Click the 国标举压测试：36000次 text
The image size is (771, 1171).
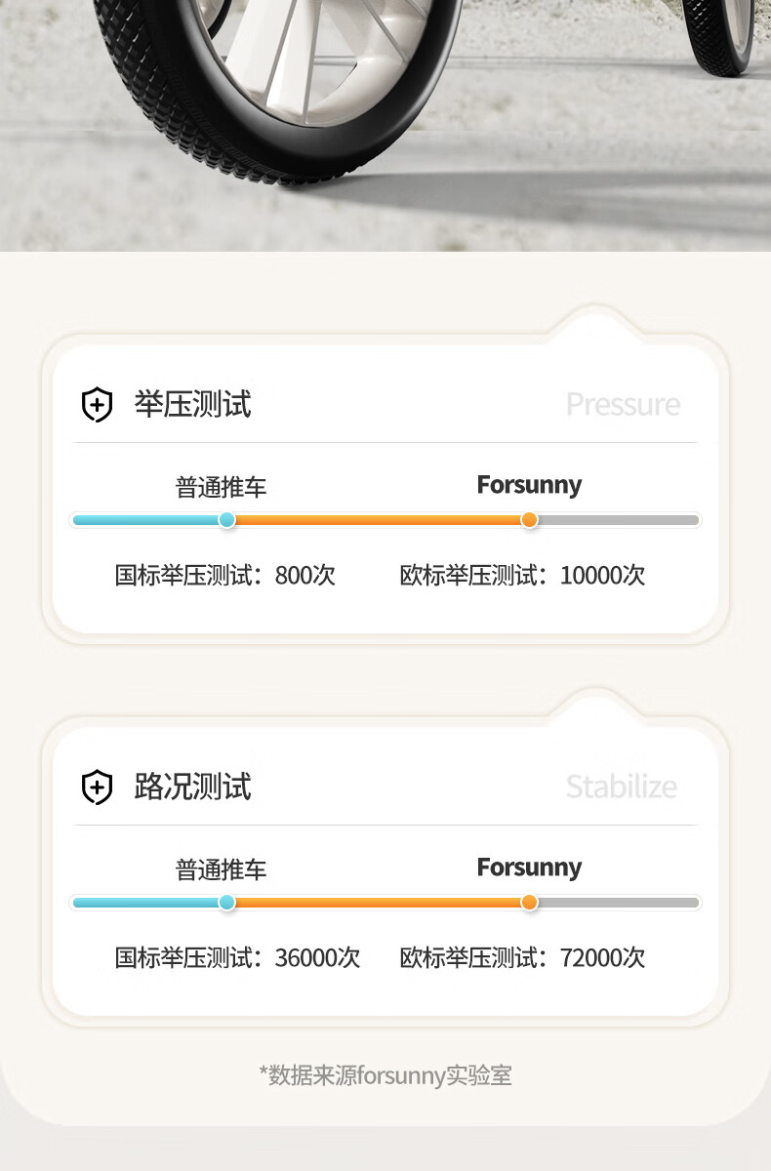[238, 957]
